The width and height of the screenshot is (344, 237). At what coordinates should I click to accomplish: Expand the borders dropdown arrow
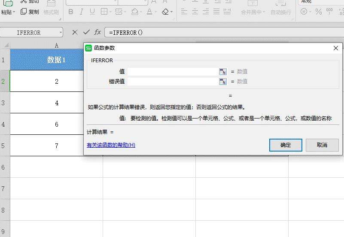click(x=110, y=12)
